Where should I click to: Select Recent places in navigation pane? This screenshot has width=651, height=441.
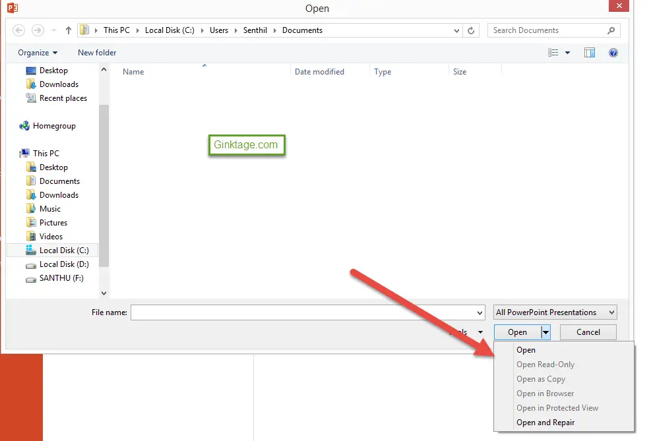(x=63, y=98)
